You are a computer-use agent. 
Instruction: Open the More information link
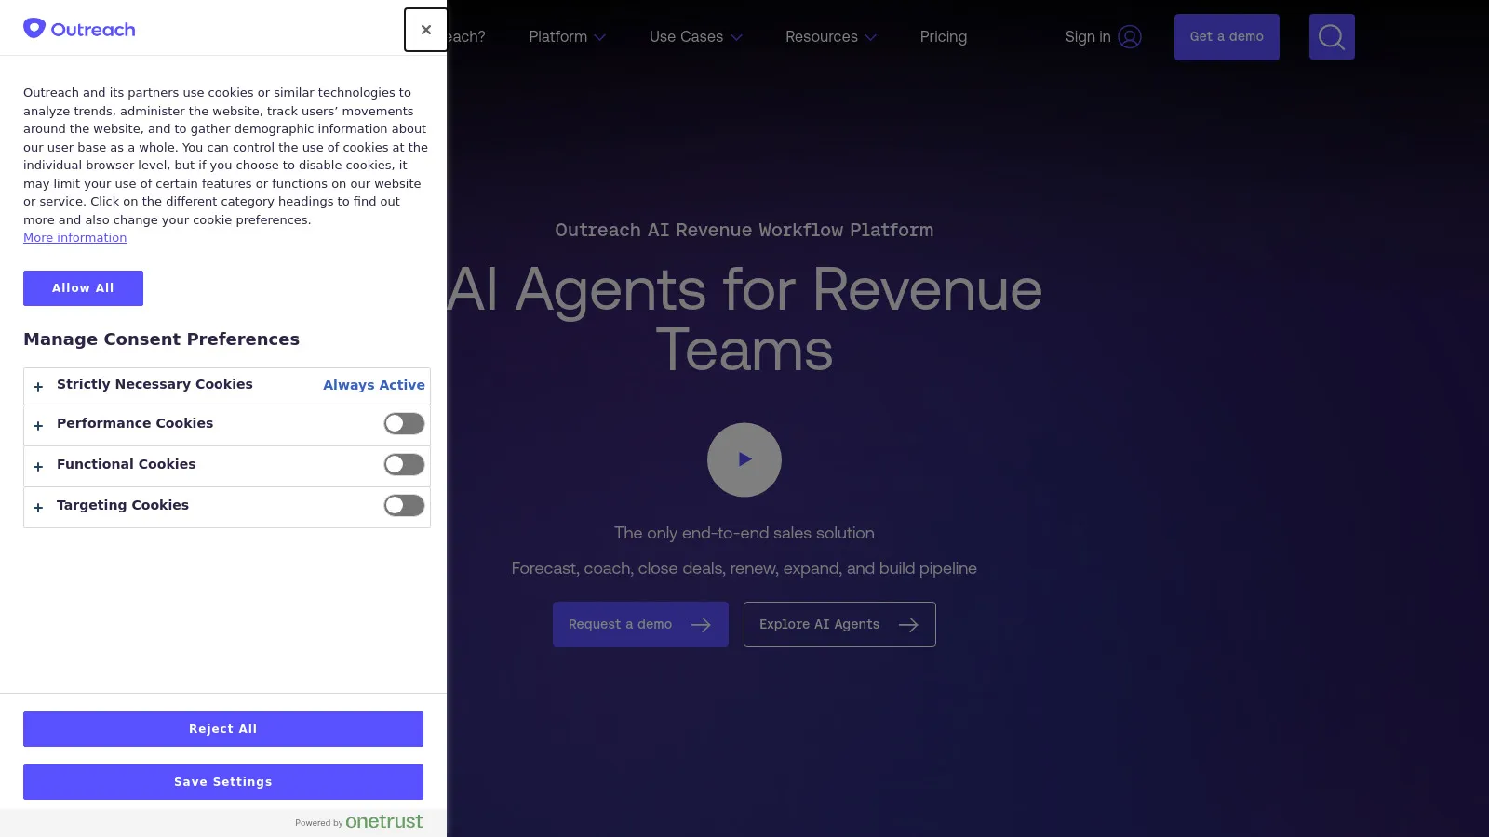pyautogui.click(x=74, y=238)
